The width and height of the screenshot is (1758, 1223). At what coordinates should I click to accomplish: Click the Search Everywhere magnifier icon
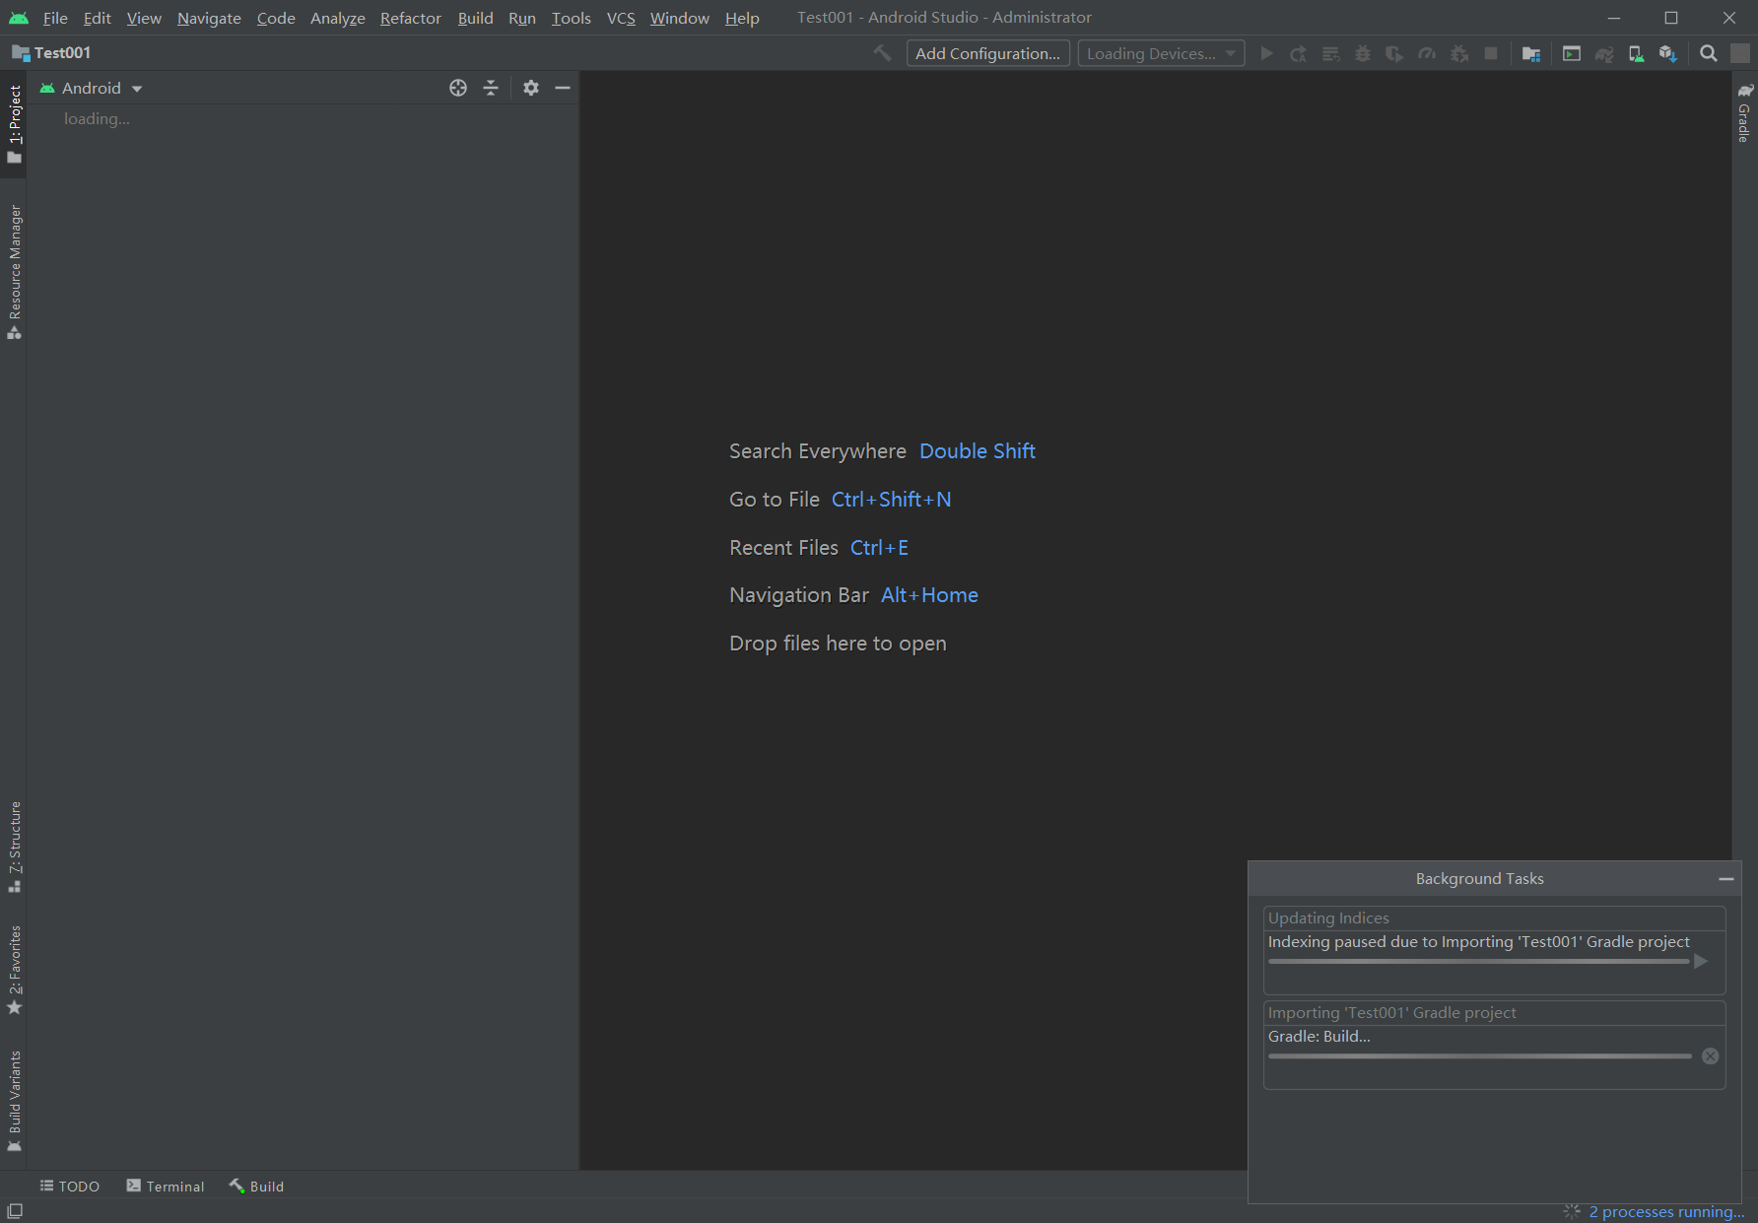click(x=1709, y=53)
